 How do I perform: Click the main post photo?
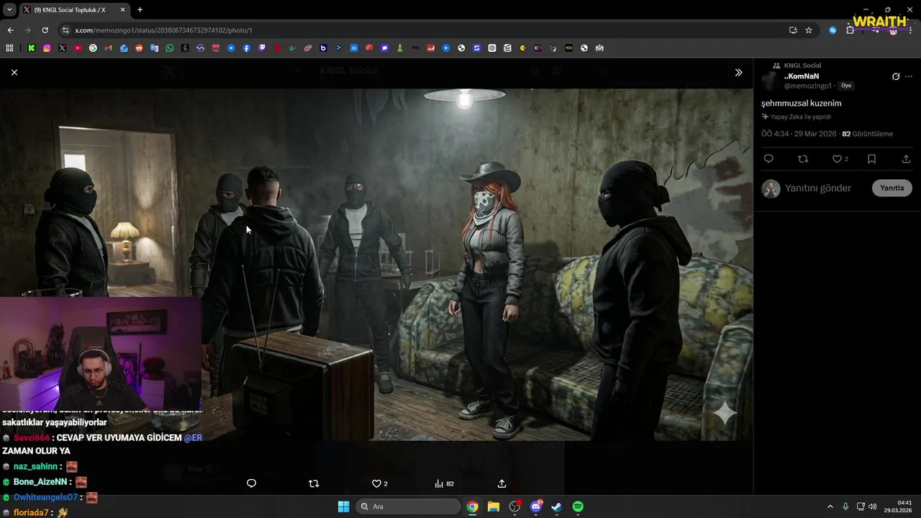point(376,264)
